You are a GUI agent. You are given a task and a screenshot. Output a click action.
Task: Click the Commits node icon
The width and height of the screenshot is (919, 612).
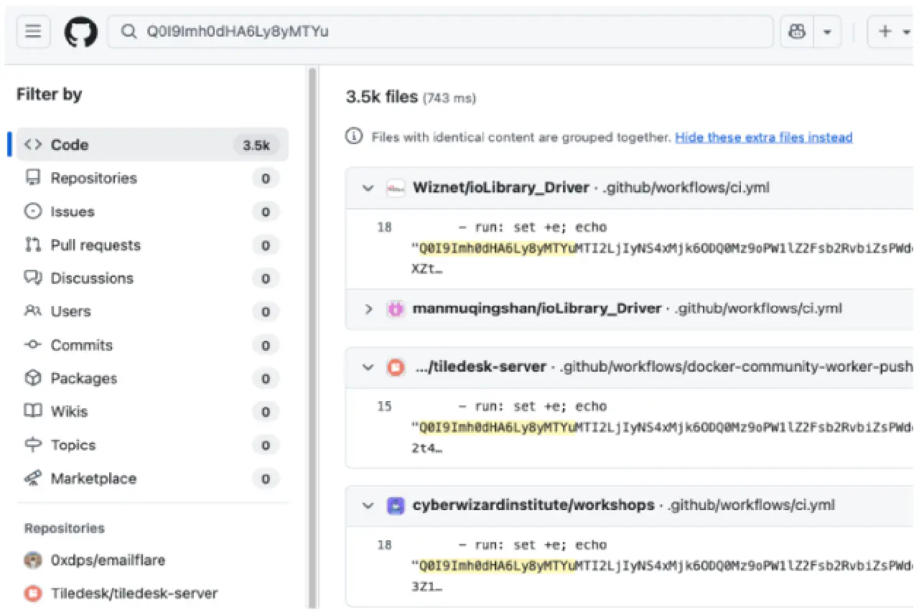tap(33, 345)
